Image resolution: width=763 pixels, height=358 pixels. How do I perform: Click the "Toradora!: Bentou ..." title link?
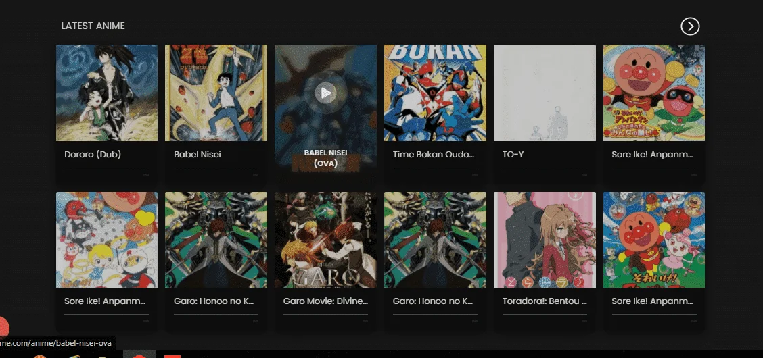click(545, 301)
